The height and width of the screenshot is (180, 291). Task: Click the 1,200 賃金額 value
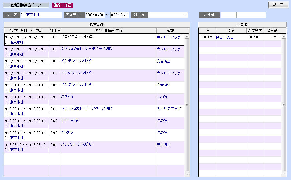pyautogui.click(x=275, y=37)
